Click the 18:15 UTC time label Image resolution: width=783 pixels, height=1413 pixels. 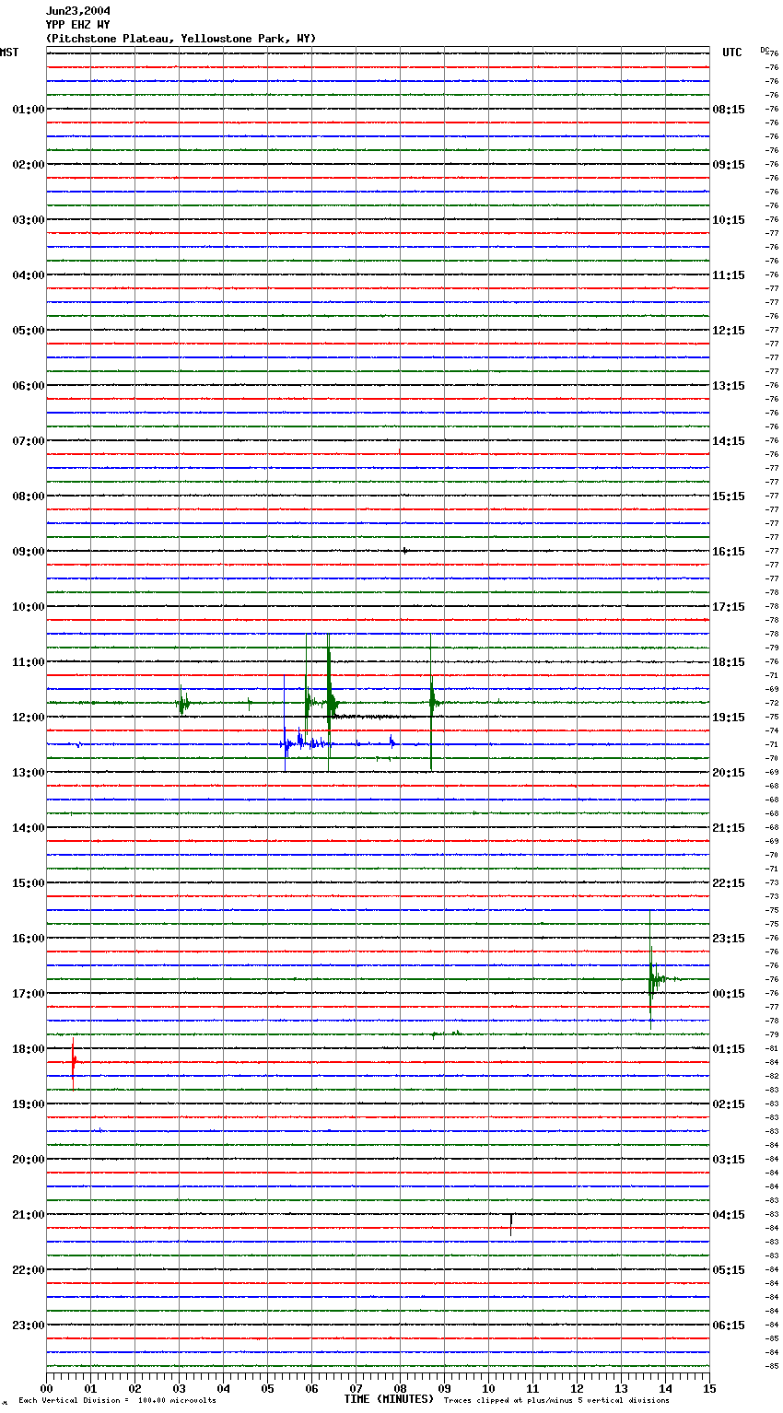click(729, 661)
